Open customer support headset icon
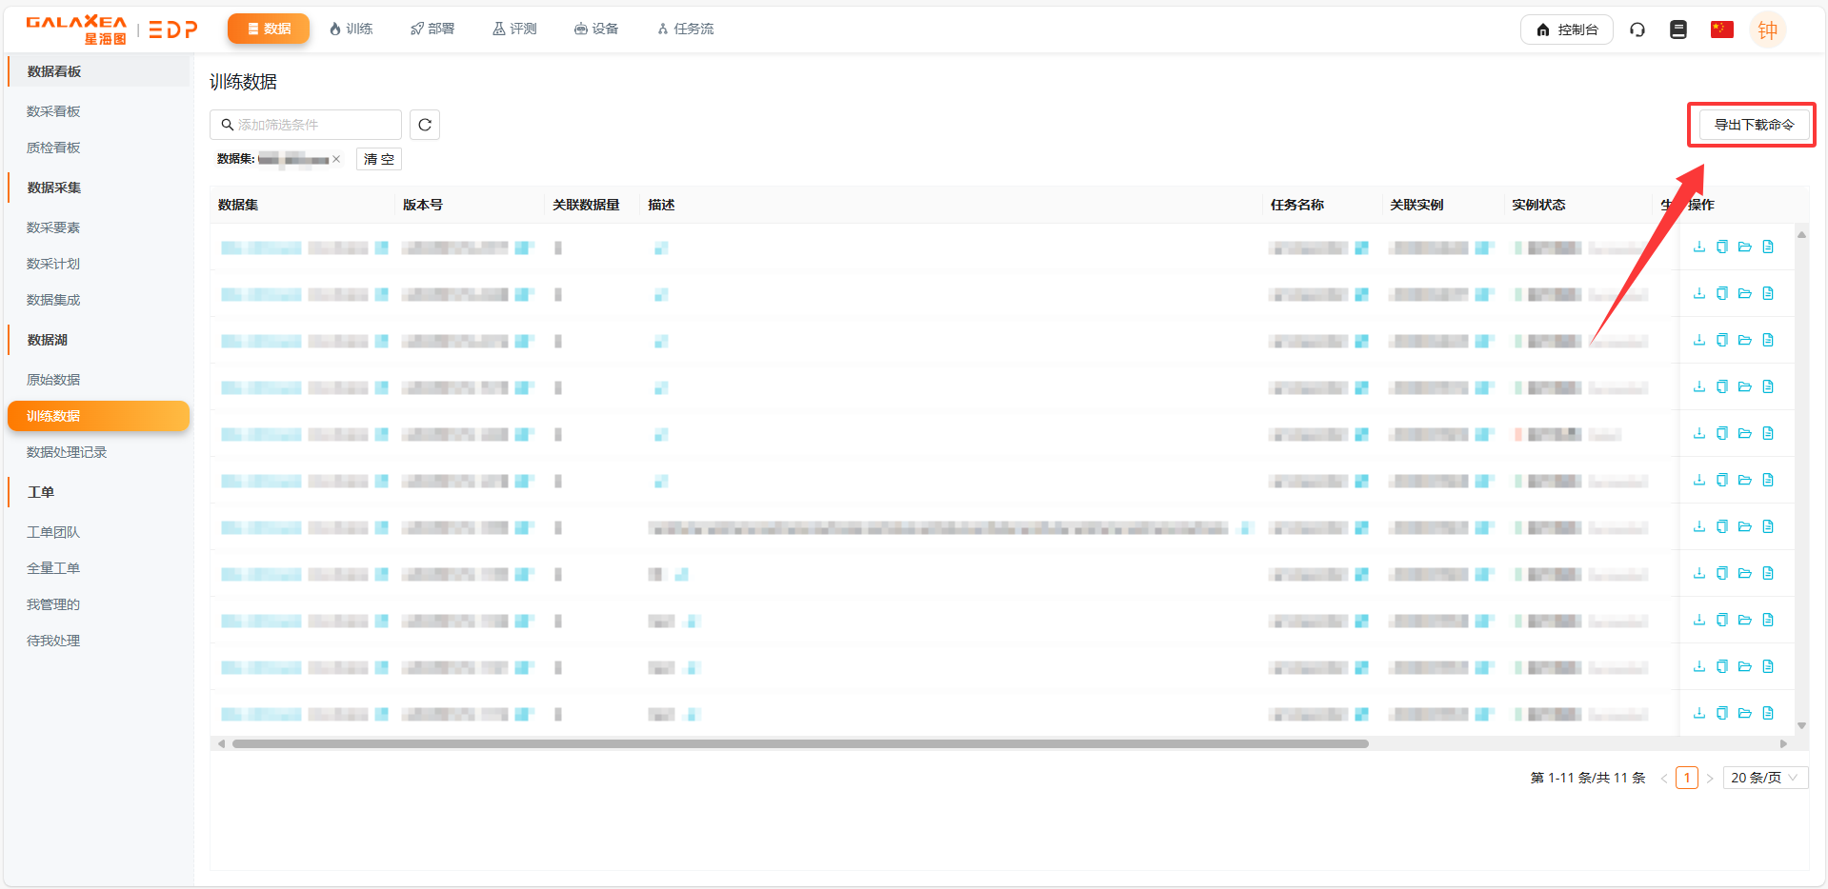 tap(1637, 30)
